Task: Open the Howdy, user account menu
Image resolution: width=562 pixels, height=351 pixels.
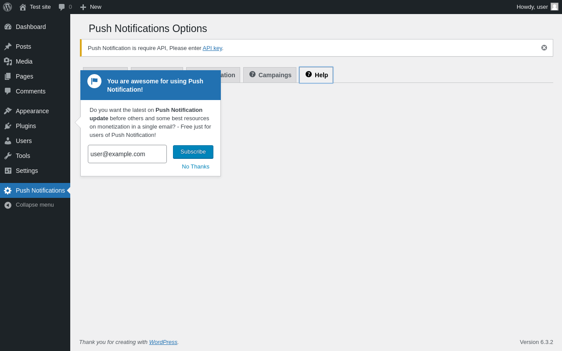Action: [537, 7]
